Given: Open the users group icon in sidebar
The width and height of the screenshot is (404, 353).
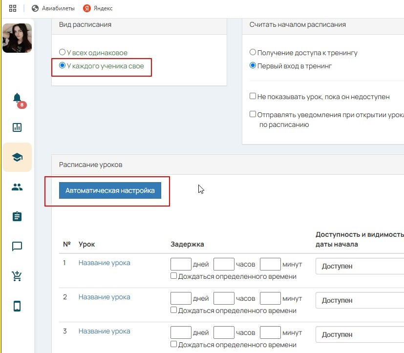Looking at the screenshot, I should (x=17, y=187).
